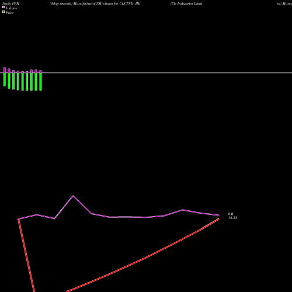This screenshot has height=292, width=292.
Task: Click the Price legend color swatch
Action: 4,12
